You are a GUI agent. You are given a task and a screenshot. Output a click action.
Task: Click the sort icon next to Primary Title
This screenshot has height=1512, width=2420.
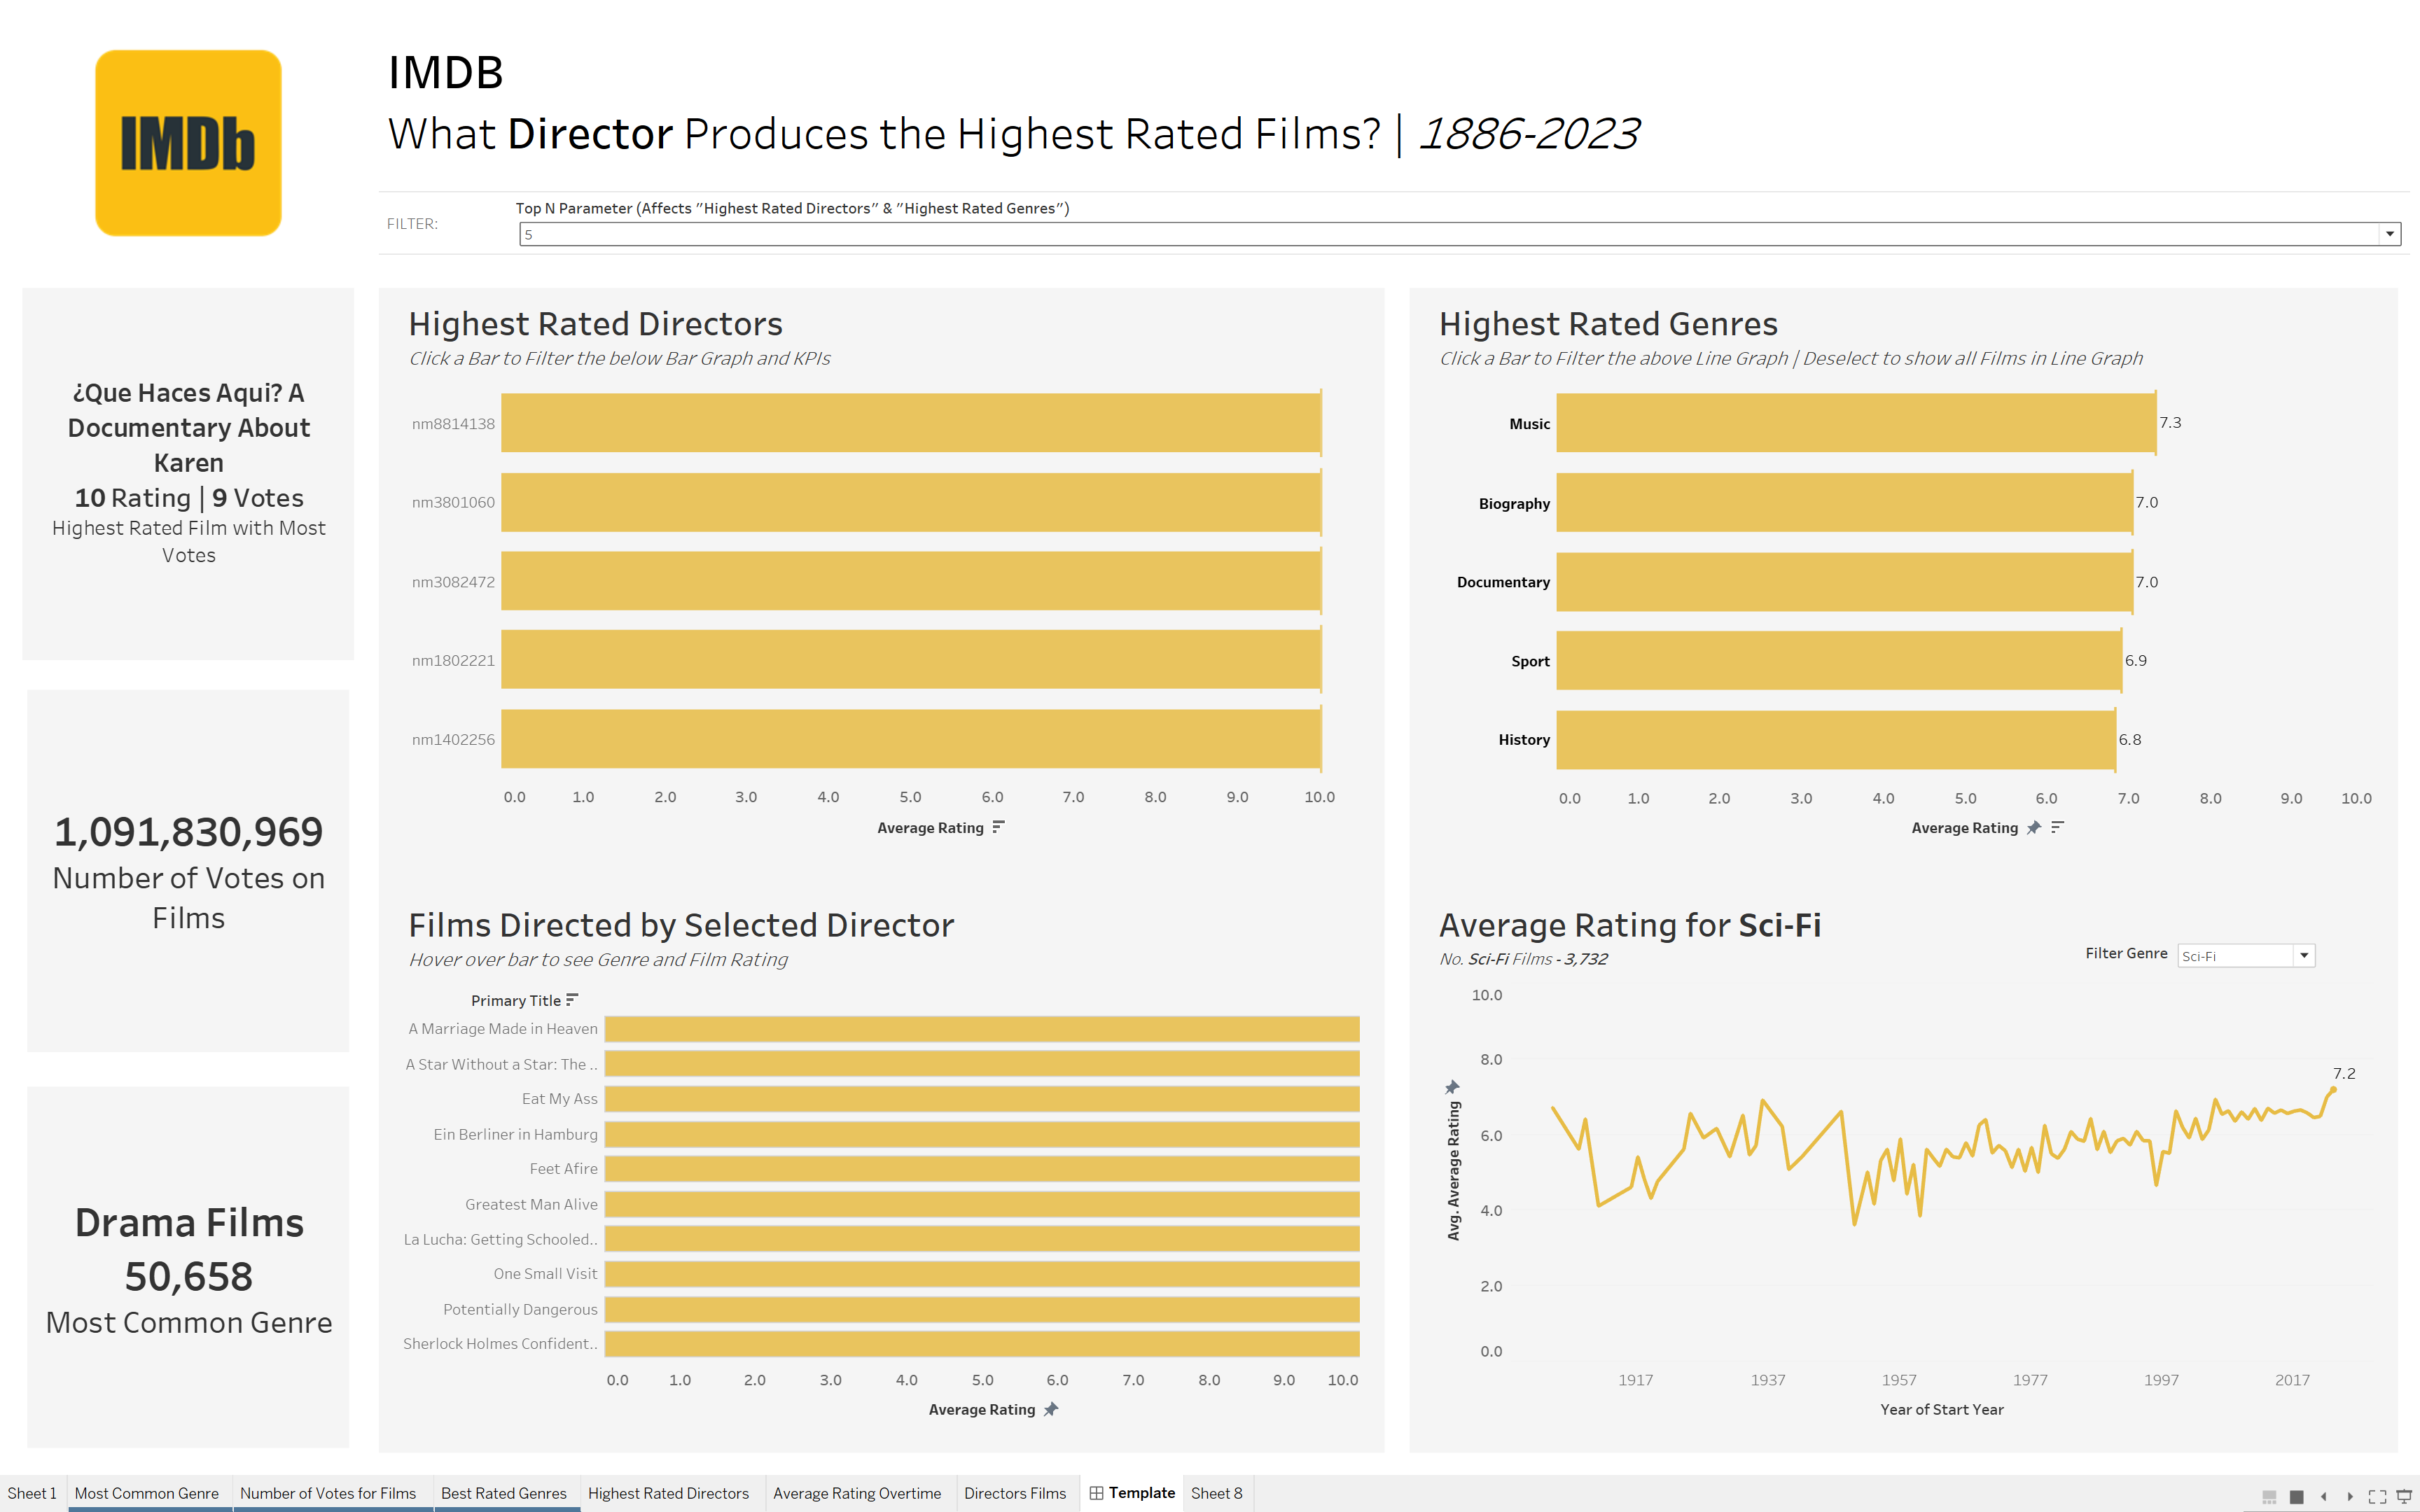(572, 1000)
